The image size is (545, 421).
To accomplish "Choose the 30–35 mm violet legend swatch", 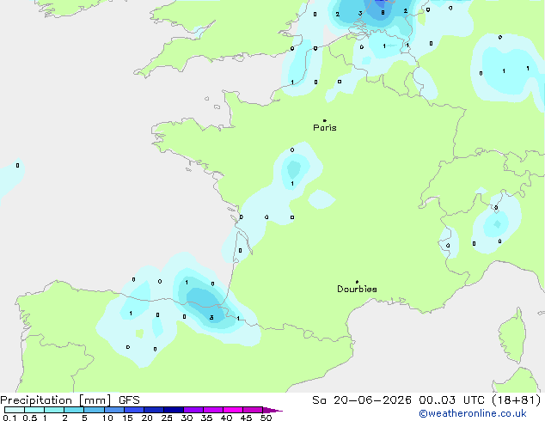I will (193, 410).
